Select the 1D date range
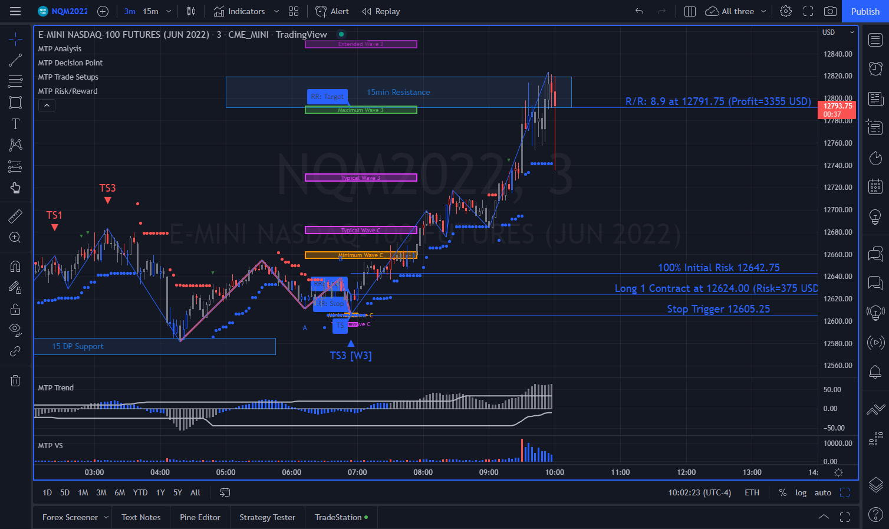 pyautogui.click(x=47, y=492)
